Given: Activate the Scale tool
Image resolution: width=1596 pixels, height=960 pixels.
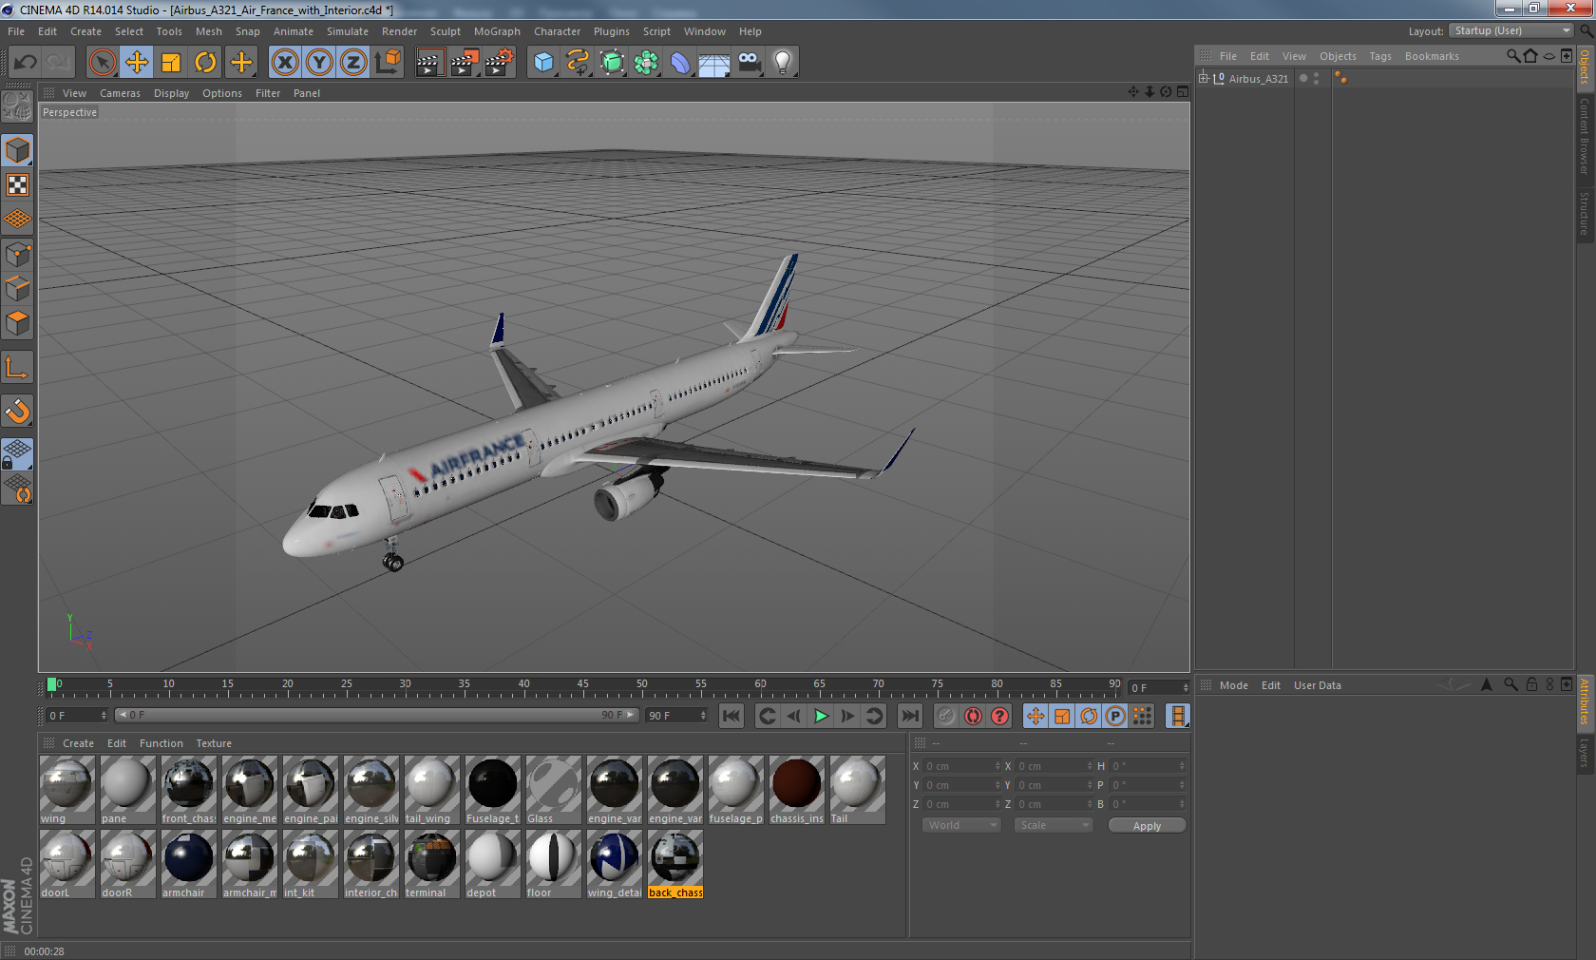Looking at the screenshot, I should pyautogui.click(x=171, y=63).
